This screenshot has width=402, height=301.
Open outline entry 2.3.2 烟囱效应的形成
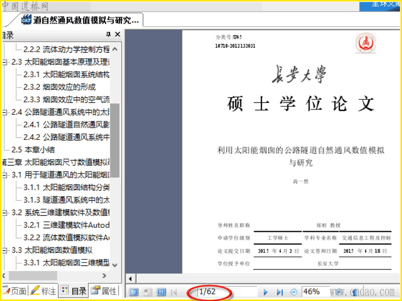[59, 87]
